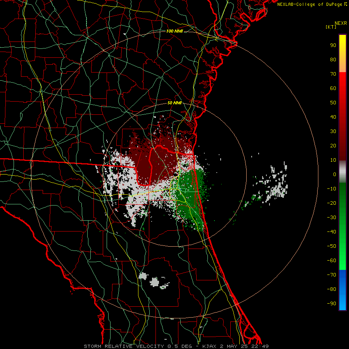Click the 30 value on velocity scale

[333, 131]
